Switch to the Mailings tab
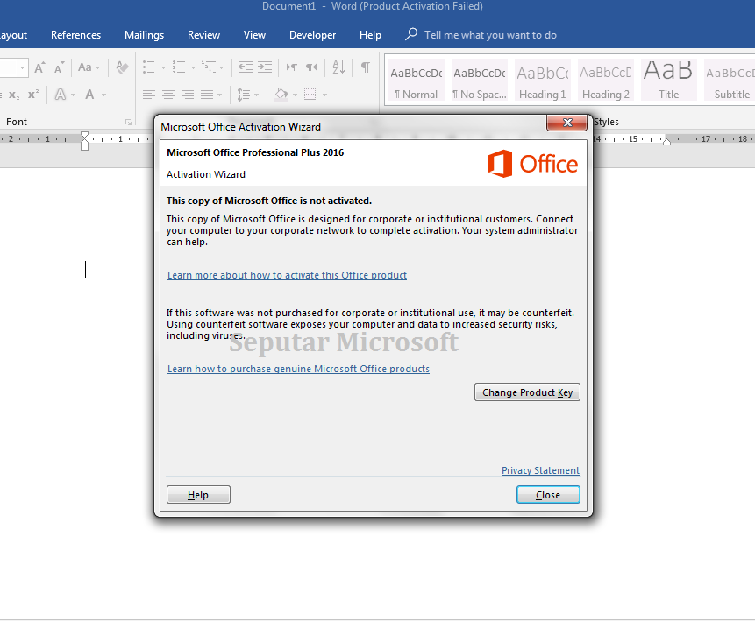755x621 pixels. pyautogui.click(x=144, y=35)
